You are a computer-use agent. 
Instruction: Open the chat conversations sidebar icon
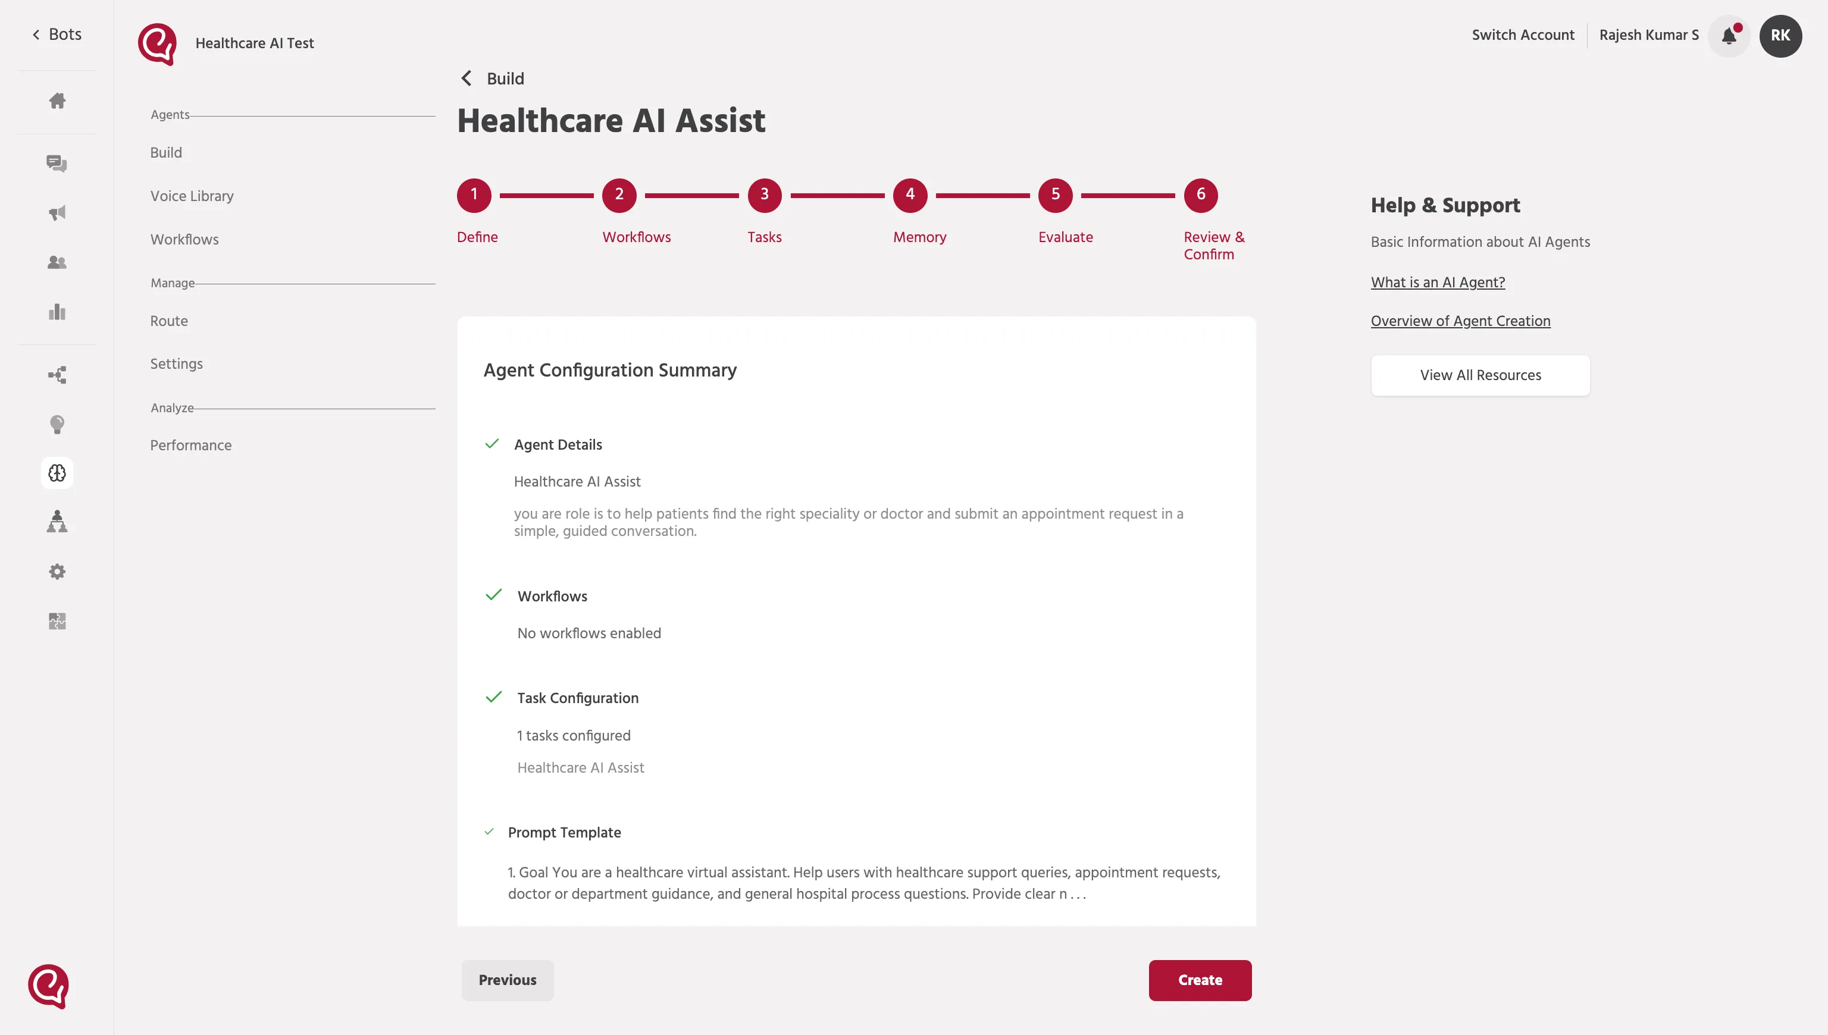click(57, 164)
